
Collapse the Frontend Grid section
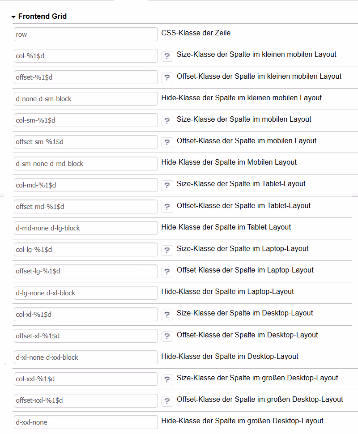[13, 17]
